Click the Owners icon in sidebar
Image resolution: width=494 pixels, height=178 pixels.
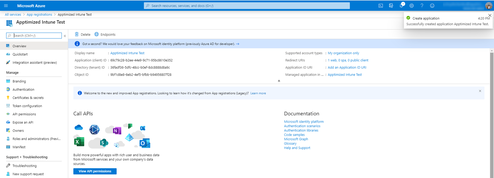point(8,130)
